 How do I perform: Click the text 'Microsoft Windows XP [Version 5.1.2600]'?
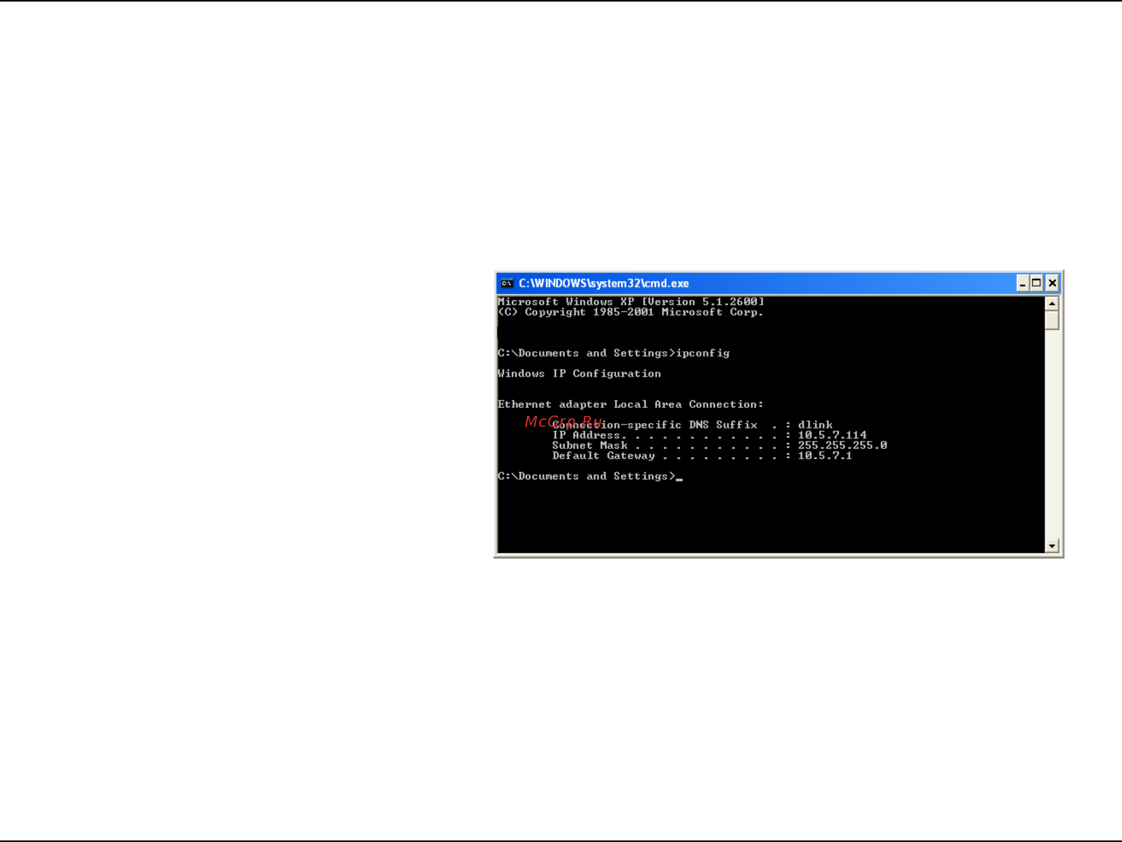pyautogui.click(x=631, y=301)
